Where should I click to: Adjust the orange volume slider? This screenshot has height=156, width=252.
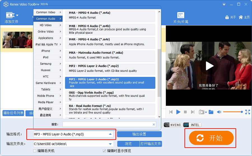pyautogui.click(x=233, y=112)
